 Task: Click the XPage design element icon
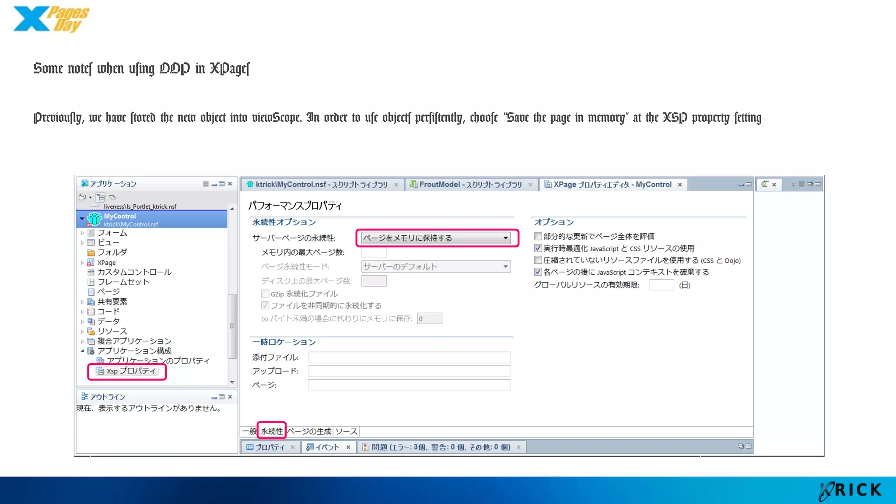[91, 262]
